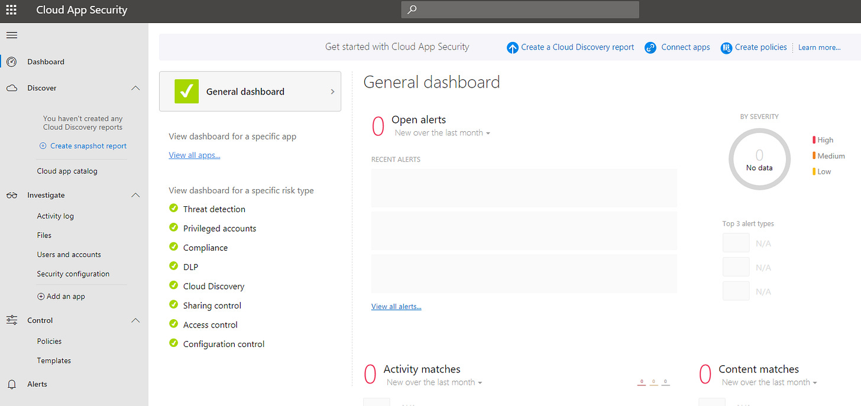Select the Privileged accounts dashboard

coord(219,229)
